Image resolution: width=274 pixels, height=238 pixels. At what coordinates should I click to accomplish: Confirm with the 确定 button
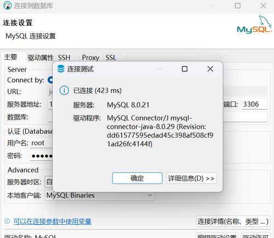coord(138,178)
